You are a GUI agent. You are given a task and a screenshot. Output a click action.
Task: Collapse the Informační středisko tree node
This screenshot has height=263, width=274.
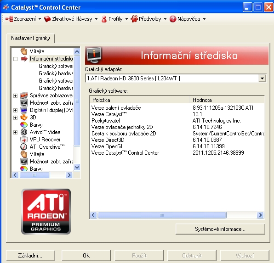click(x=15, y=59)
